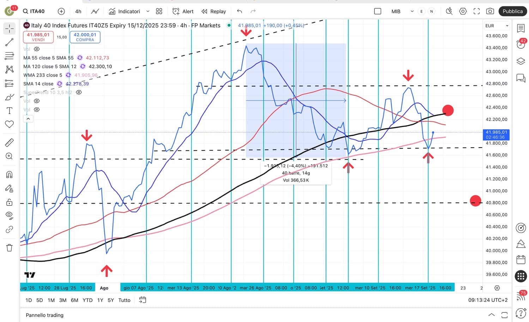
Task: Click the Pubblica button
Action: [513, 11]
